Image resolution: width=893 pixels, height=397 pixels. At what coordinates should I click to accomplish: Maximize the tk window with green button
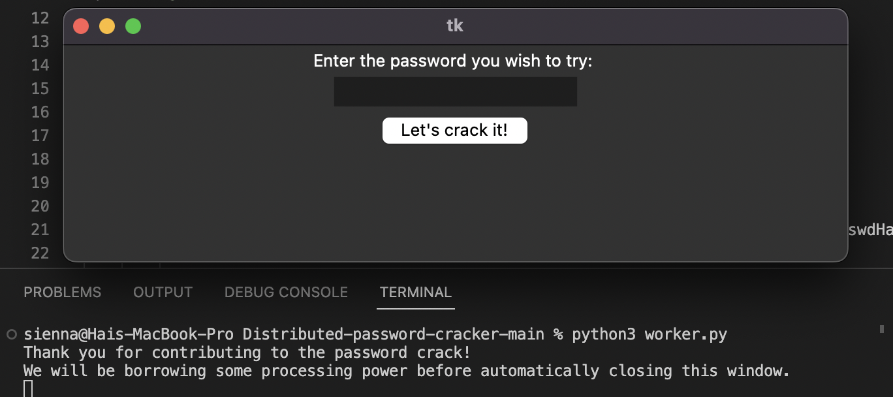click(133, 26)
